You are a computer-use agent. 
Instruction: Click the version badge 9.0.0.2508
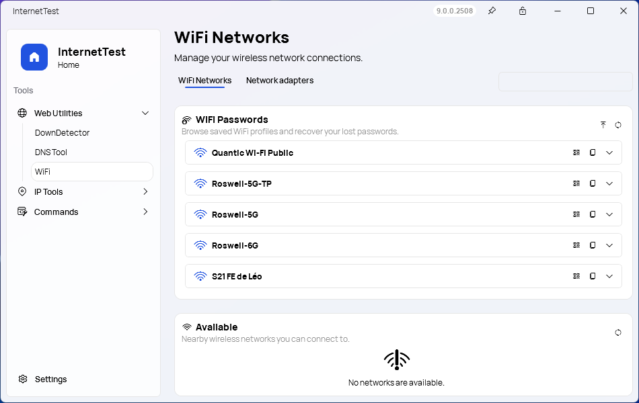pyautogui.click(x=455, y=11)
